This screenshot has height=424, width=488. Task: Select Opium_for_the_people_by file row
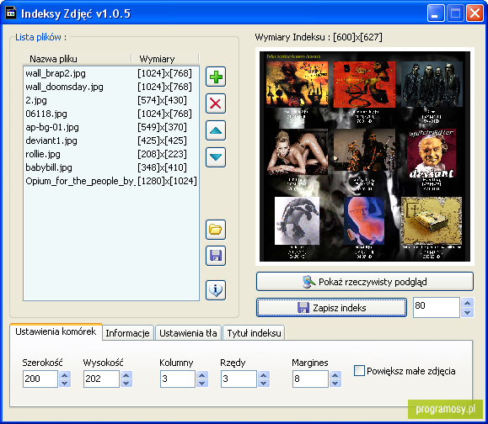coord(110,181)
